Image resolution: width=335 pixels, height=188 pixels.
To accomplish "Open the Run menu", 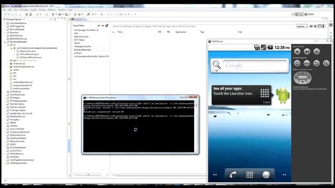I will point(16,10).
